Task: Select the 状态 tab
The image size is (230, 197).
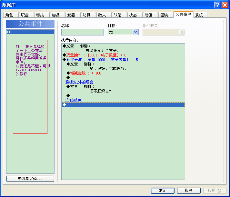Action: (135, 15)
